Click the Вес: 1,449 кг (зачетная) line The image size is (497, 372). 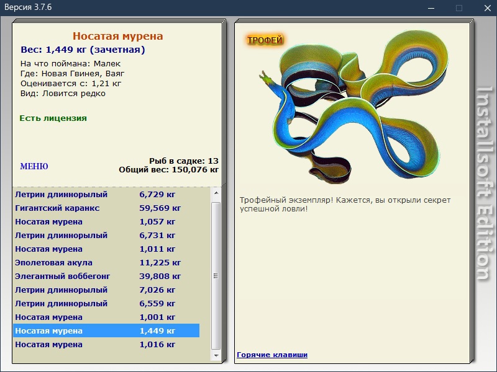coord(83,50)
